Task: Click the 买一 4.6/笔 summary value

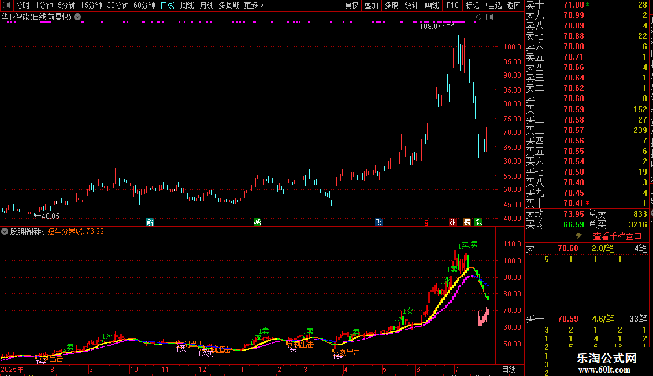Action: point(603,319)
